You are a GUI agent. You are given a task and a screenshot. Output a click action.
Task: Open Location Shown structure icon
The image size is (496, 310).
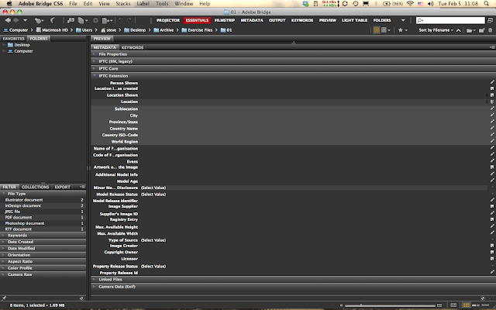click(x=492, y=95)
